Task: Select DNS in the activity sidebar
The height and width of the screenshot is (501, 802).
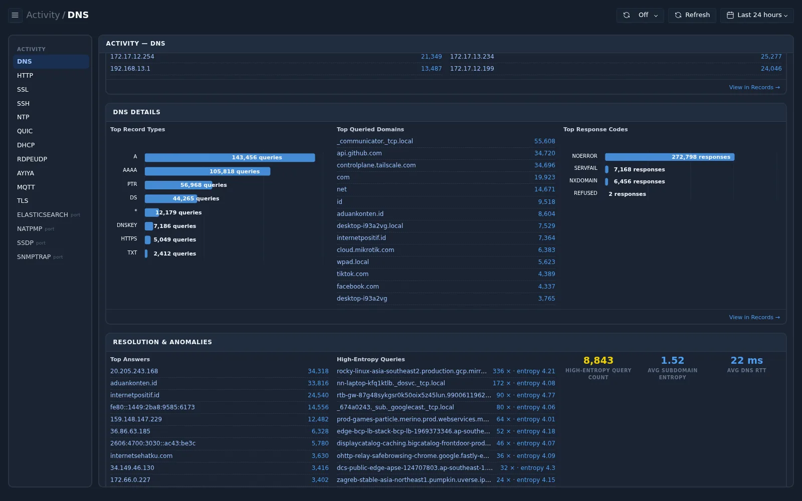Action: pyautogui.click(x=51, y=62)
